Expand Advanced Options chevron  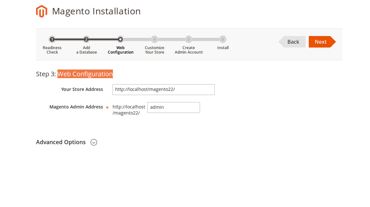tap(94, 142)
